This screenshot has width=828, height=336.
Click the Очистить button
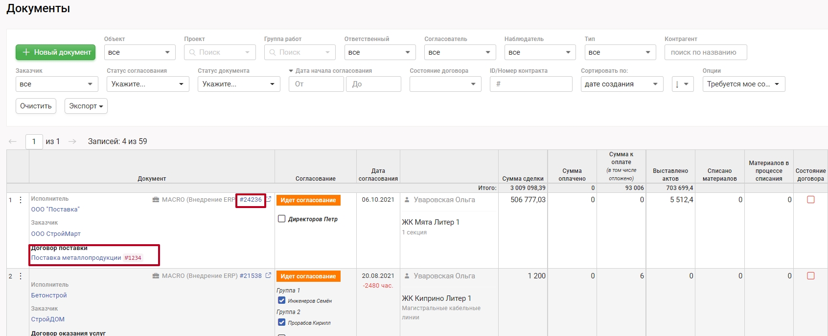pos(36,106)
